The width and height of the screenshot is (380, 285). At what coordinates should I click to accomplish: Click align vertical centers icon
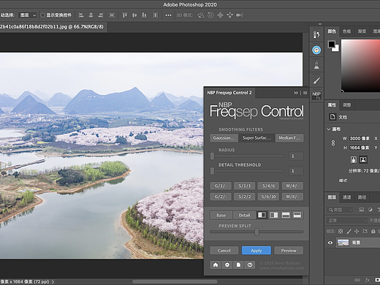click(x=134, y=15)
